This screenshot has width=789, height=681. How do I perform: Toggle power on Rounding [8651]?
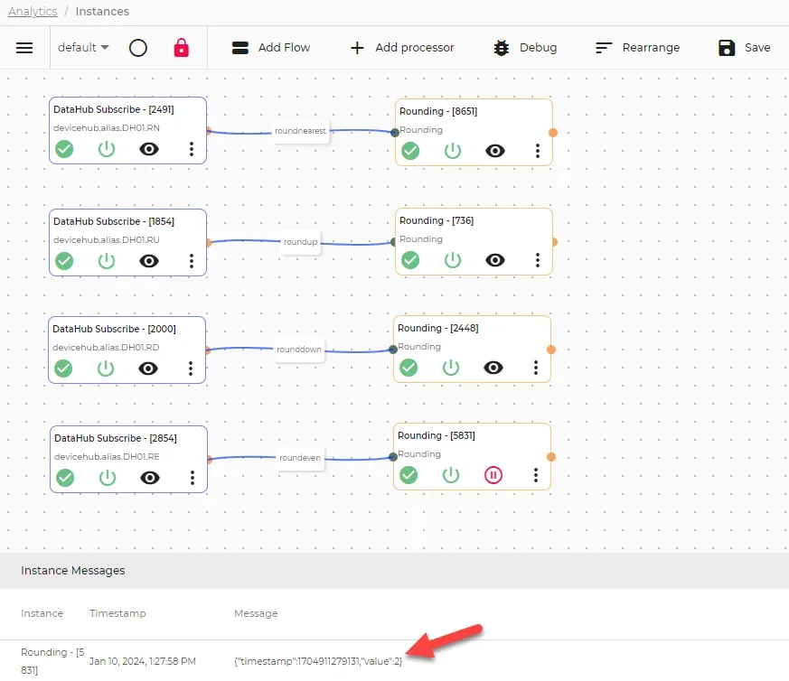(x=453, y=151)
